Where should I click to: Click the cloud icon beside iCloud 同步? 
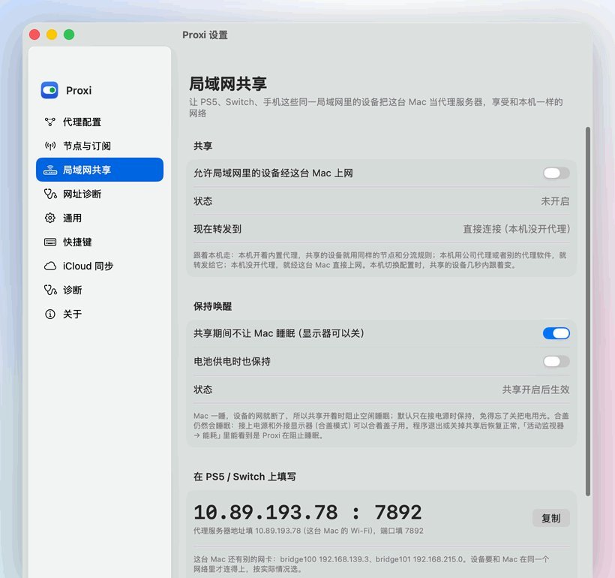49,266
